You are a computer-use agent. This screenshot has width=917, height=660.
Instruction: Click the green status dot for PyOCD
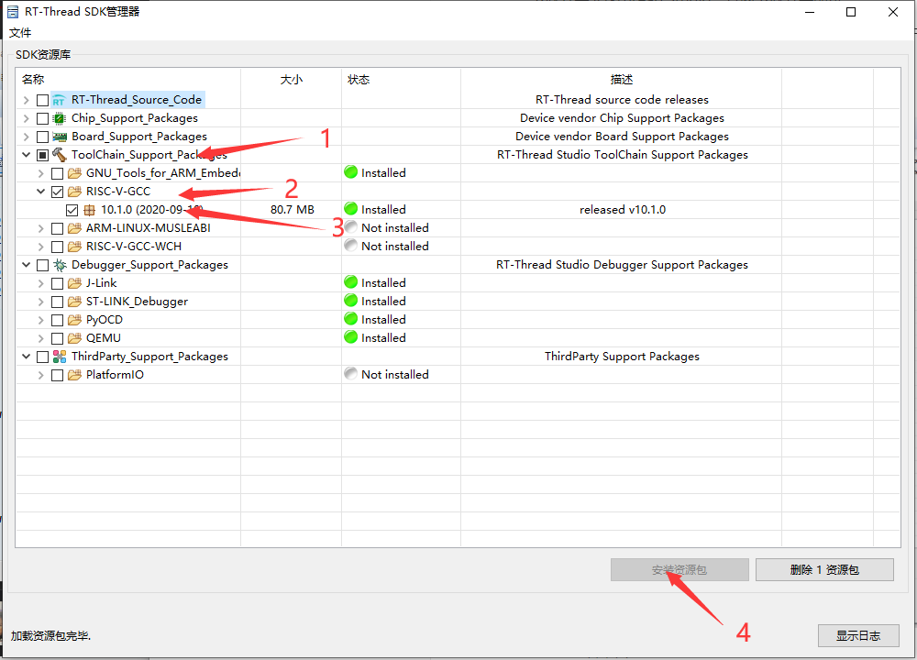click(x=351, y=319)
